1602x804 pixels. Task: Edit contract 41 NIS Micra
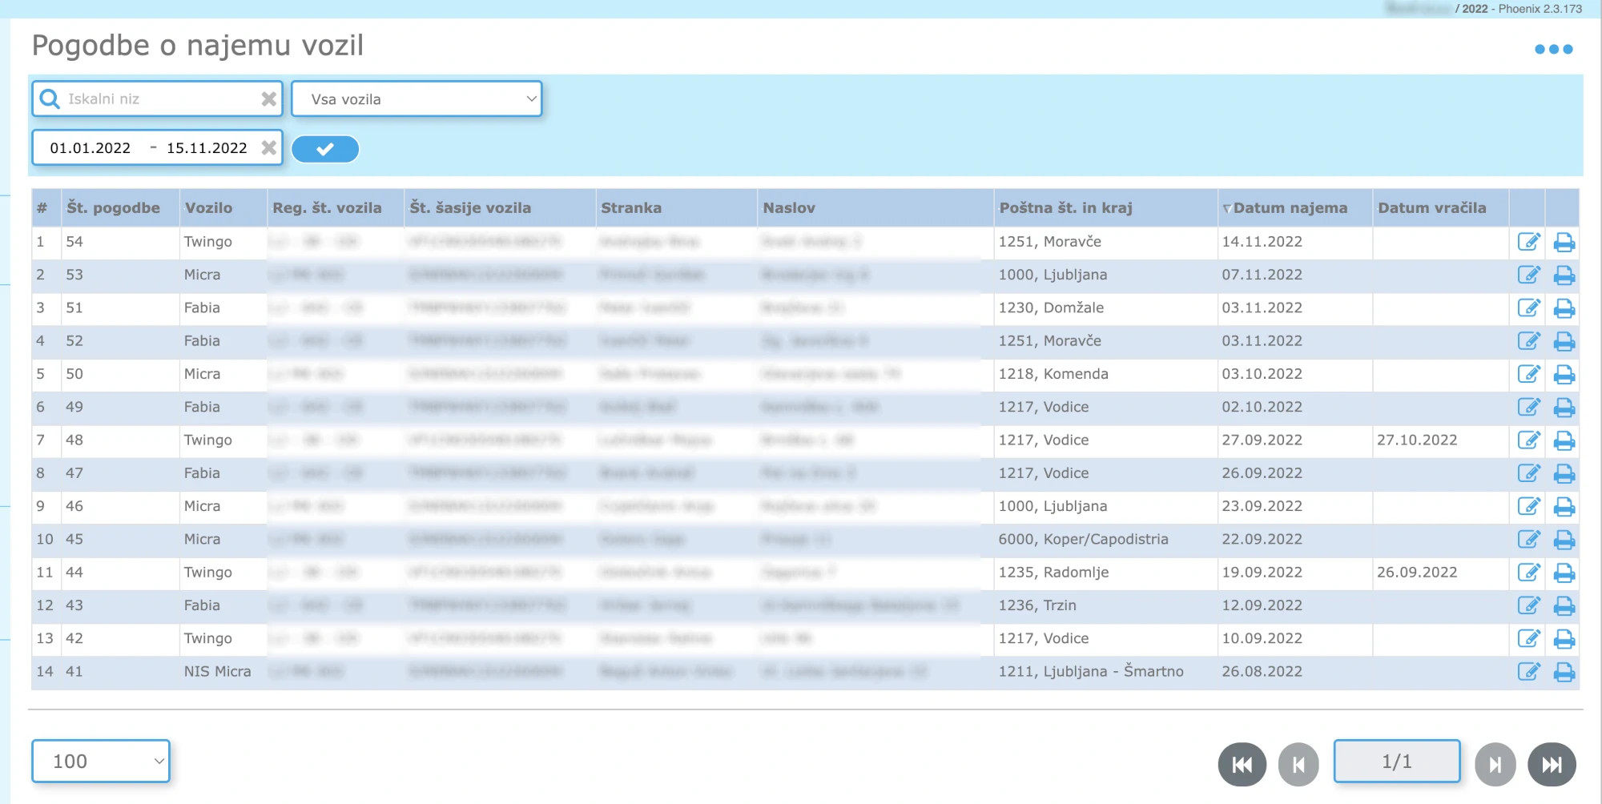pos(1528,672)
